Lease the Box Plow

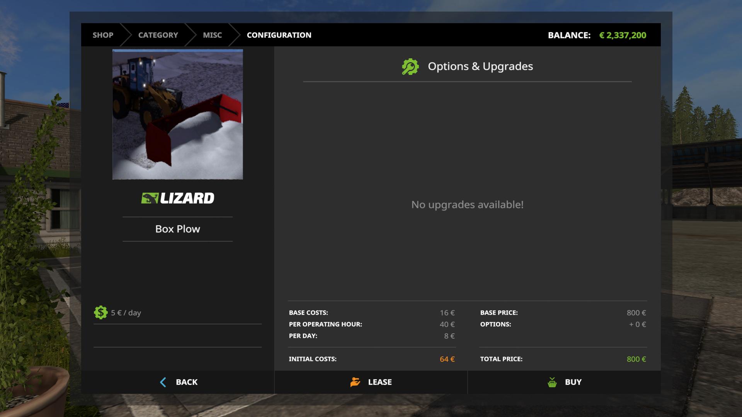371,382
